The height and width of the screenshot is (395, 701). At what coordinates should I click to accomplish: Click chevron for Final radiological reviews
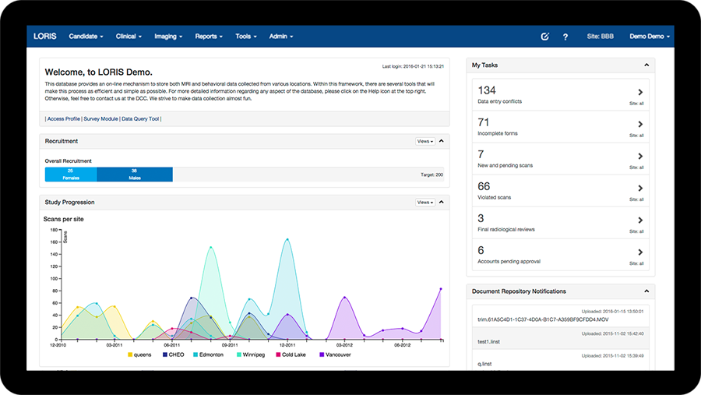click(641, 220)
